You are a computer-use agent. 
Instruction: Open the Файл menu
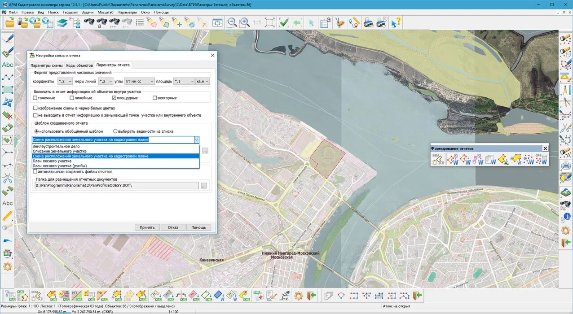coord(13,12)
